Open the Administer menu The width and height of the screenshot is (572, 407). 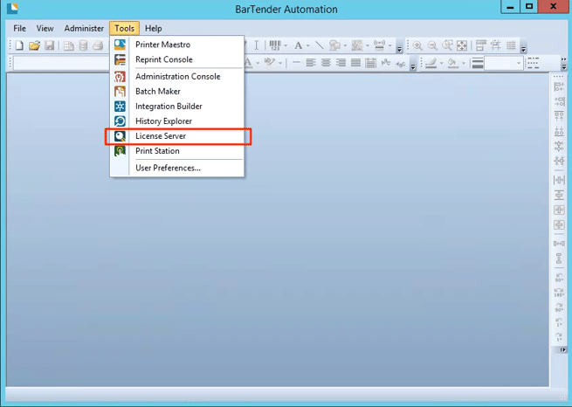(84, 29)
